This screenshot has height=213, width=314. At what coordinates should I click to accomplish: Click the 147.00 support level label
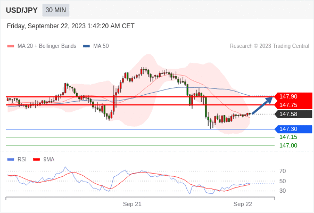point(288,146)
